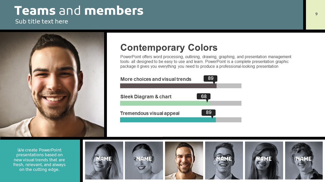Select the last team member thumbnail in the row
This screenshot has height=182, width=325.
(x=304, y=160)
